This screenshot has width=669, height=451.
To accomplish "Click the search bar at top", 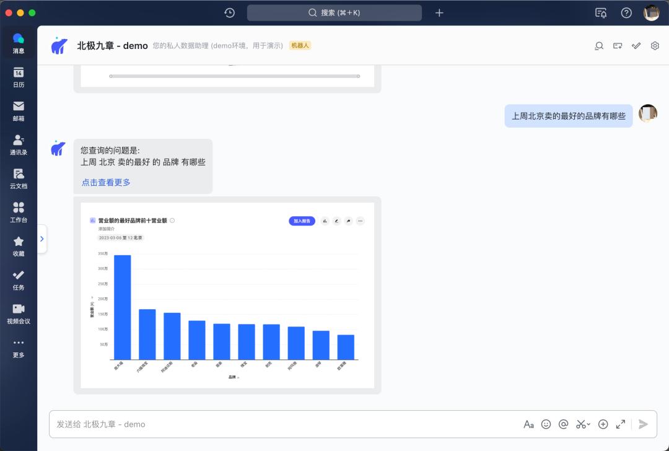I will (x=334, y=13).
